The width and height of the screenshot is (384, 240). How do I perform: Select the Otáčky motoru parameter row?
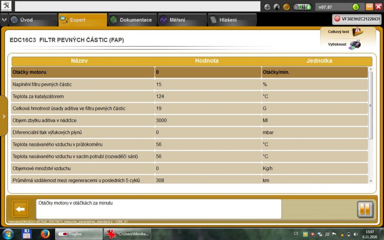point(83,72)
